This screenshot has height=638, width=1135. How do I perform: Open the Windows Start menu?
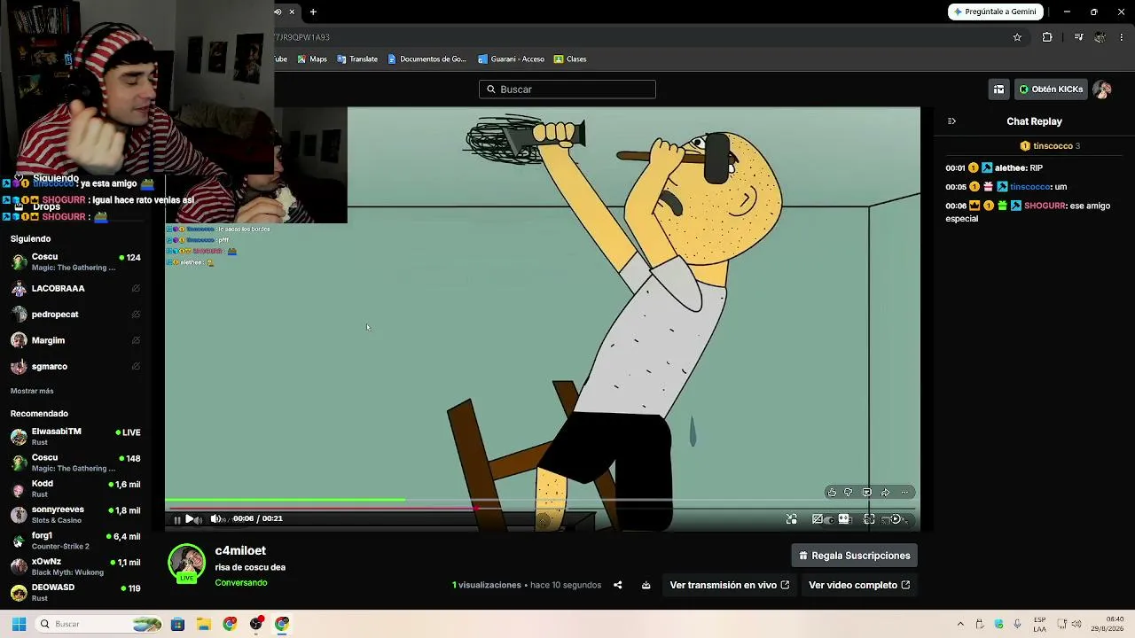coord(19,624)
